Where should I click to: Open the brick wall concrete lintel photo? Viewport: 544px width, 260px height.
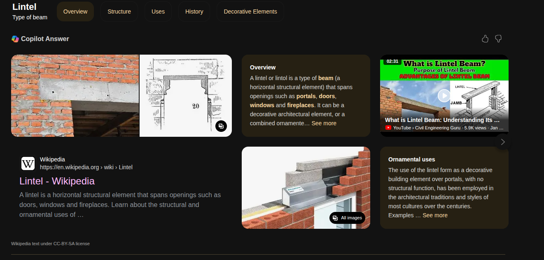(75, 96)
